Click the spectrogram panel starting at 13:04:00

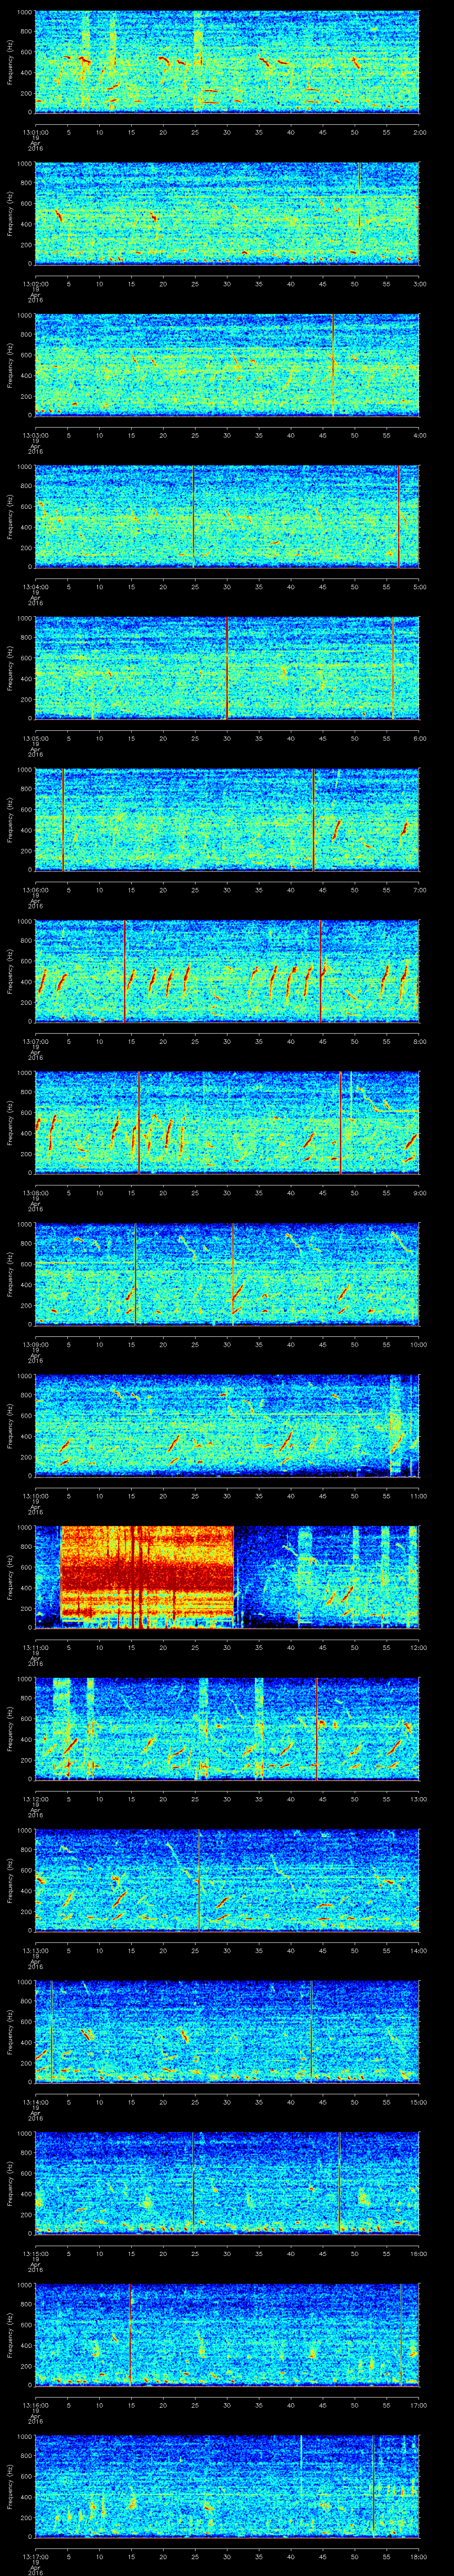click(227, 516)
